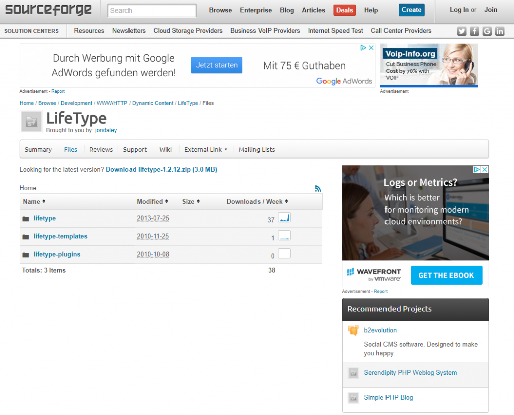Click the Serendipity PHP Weblog System icon
The width and height of the screenshot is (514, 415).
(x=353, y=373)
